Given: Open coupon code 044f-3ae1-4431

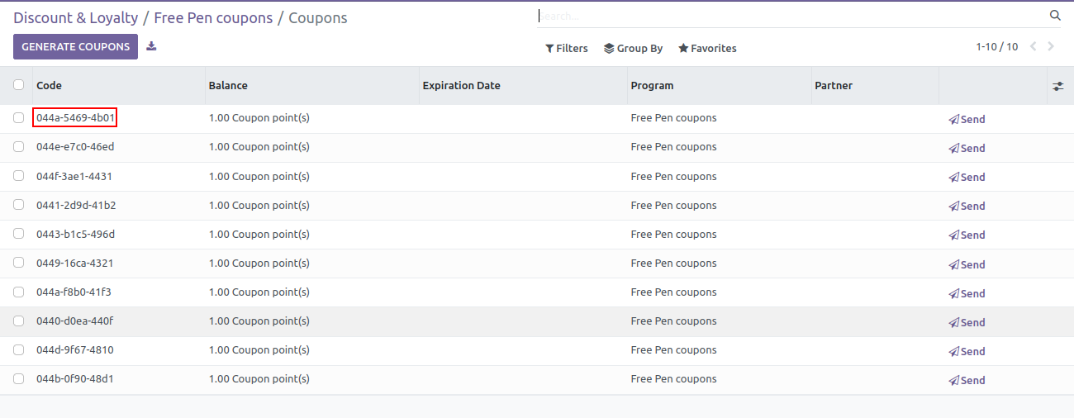Looking at the screenshot, I should [x=74, y=176].
